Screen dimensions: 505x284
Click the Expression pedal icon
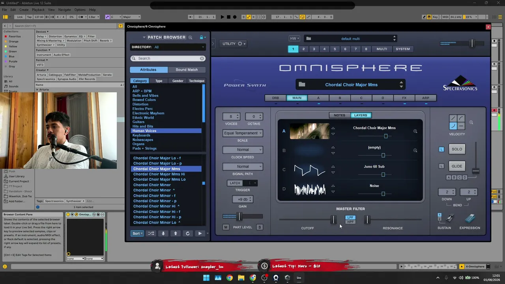[469, 218]
